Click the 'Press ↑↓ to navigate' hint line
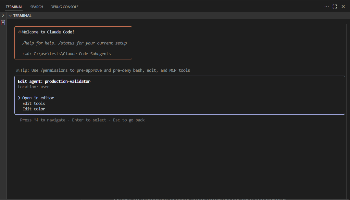The width and height of the screenshot is (350, 200). [x=82, y=120]
